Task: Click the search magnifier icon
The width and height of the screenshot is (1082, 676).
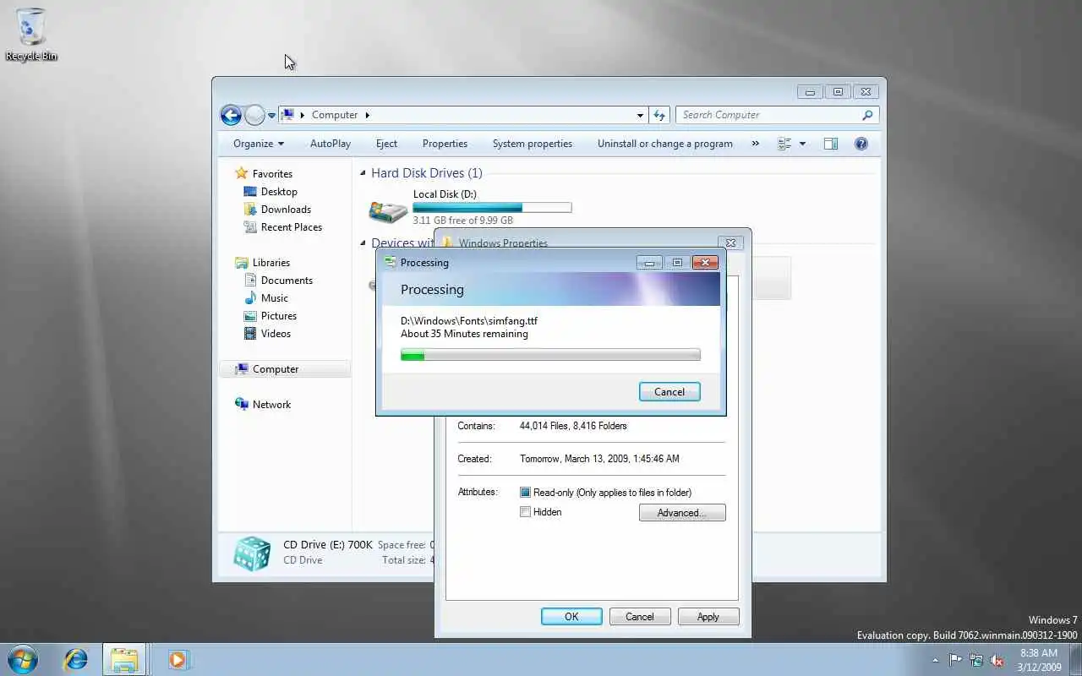Action: point(867,115)
